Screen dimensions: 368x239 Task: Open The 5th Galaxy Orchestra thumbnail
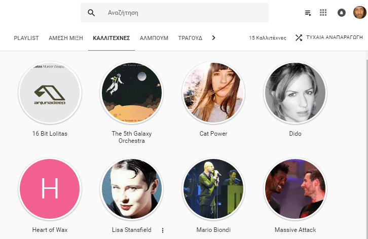[x=131, y=93]
